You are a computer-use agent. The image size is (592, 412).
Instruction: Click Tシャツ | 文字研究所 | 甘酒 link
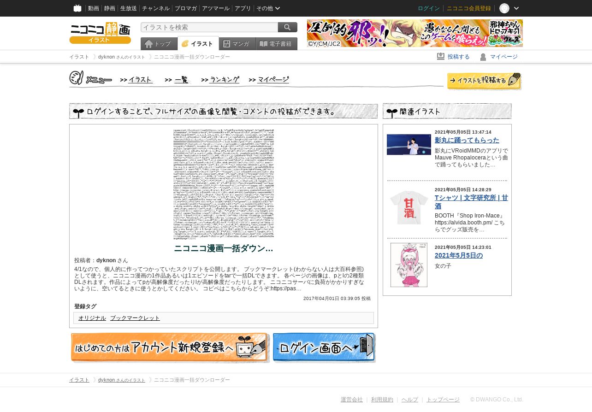[471, 202]
